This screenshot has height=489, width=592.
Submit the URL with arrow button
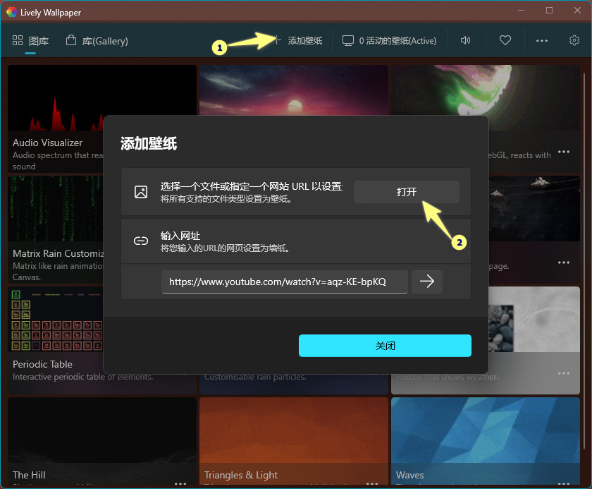point(427,282)
